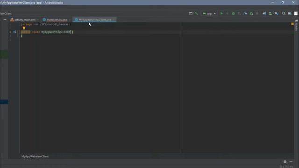Collapse project panel with the minus icon

pyautogui.click(x=5, y=20)
